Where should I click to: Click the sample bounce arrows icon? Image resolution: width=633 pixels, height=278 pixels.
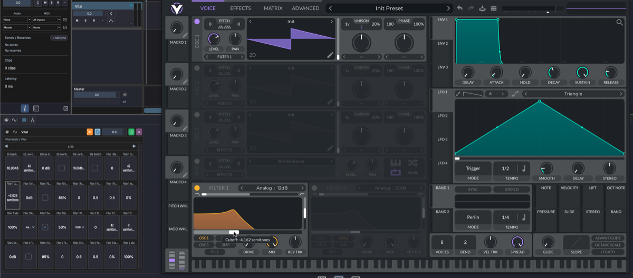pyautogui.click(x=413, y=172)
